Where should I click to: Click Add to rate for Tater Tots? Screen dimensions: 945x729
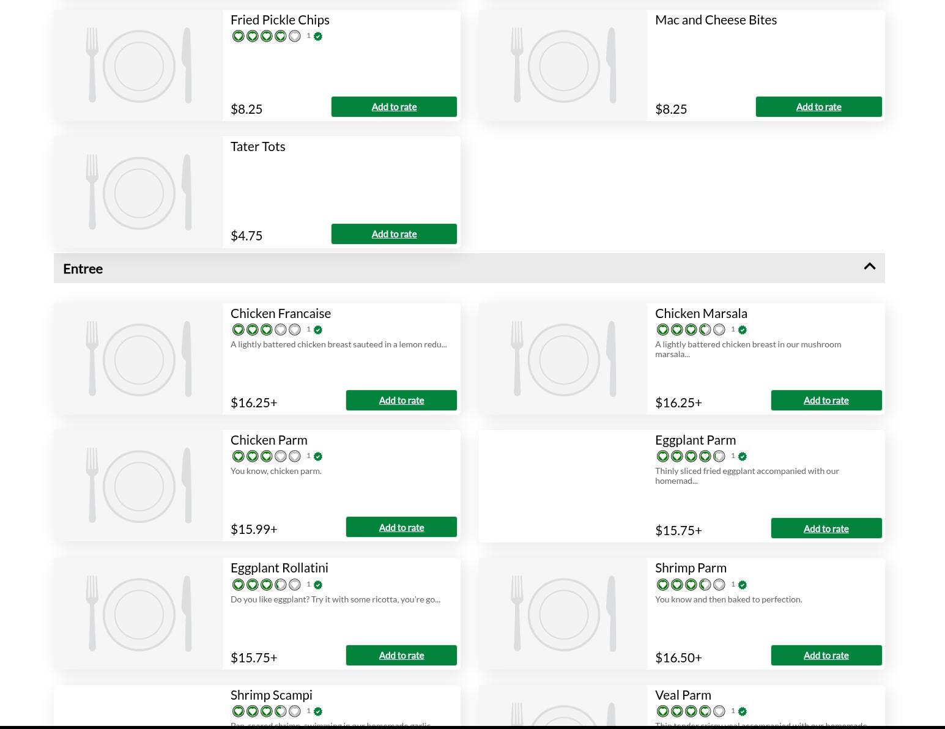tap(394, 234)
